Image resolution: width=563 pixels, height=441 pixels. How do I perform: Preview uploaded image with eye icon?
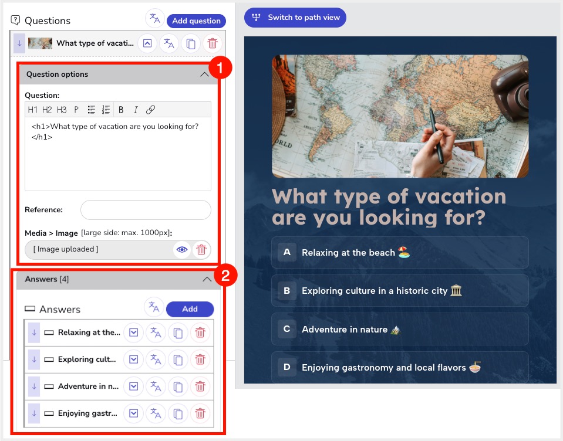coord(182,250)
